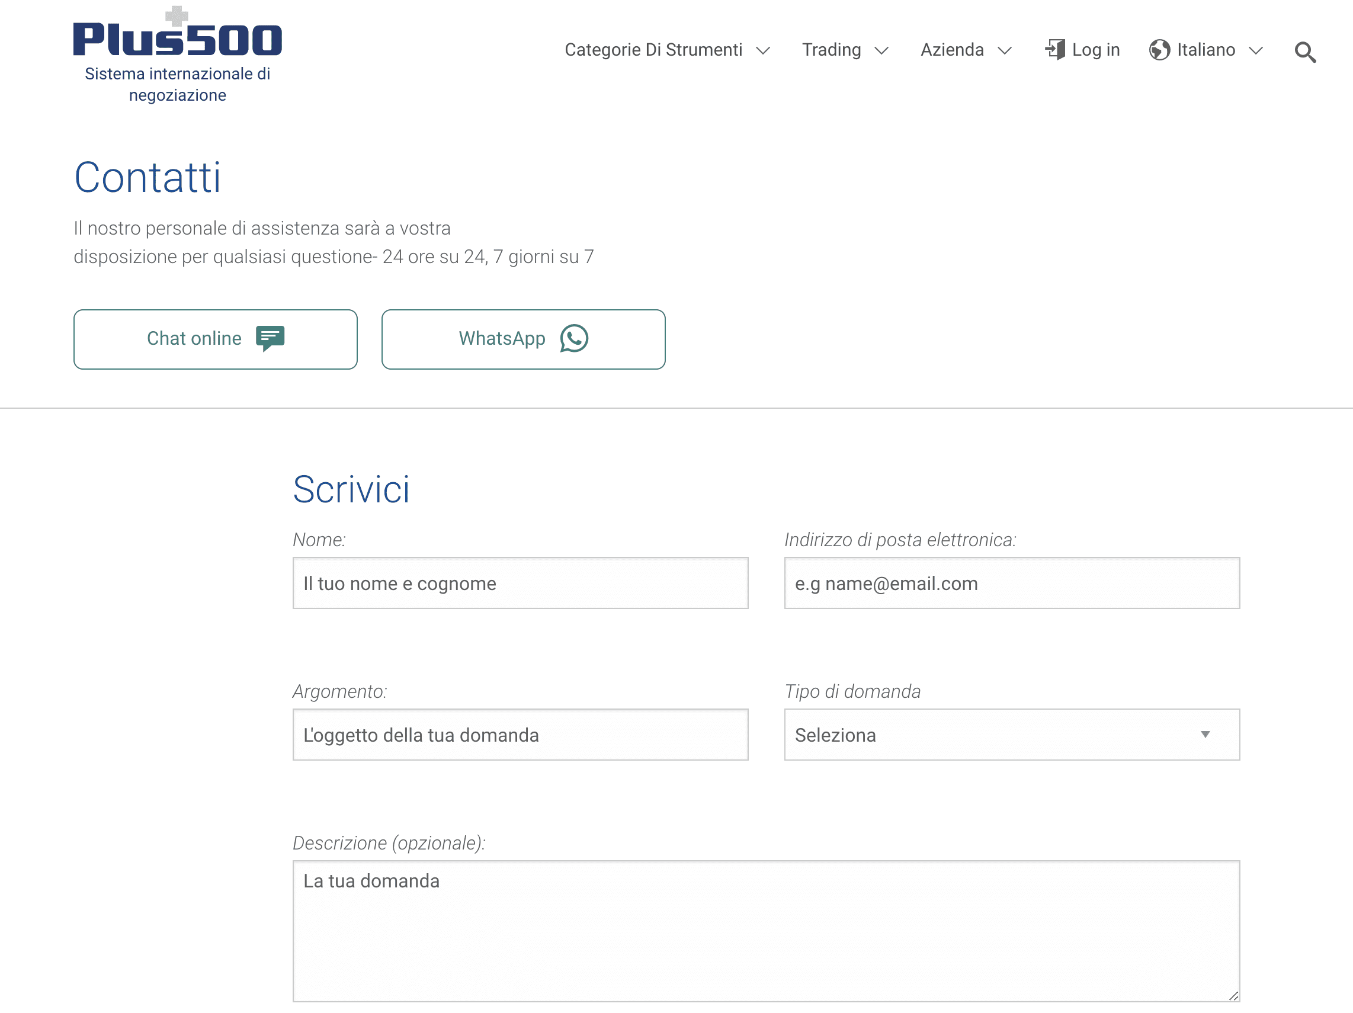Open the Italiano language selector
Image resolution: width=1353 pixels, height=1013 pixels.
tap(1205, 50)
